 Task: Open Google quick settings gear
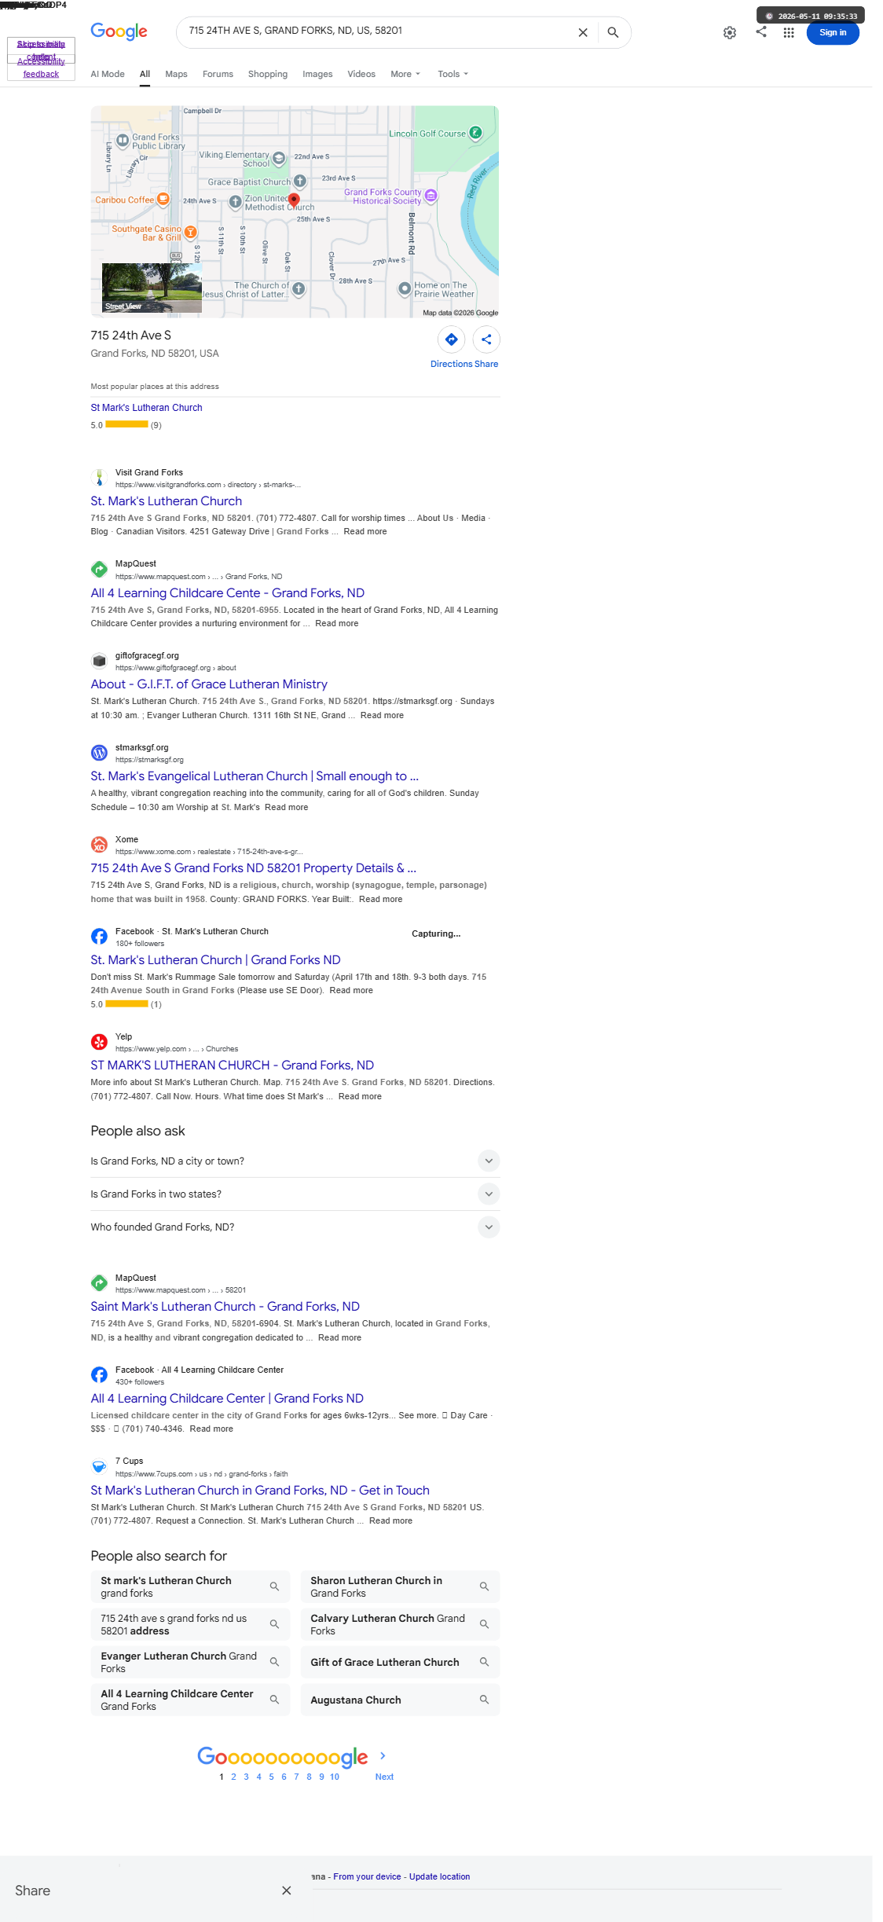click(730, 32)
